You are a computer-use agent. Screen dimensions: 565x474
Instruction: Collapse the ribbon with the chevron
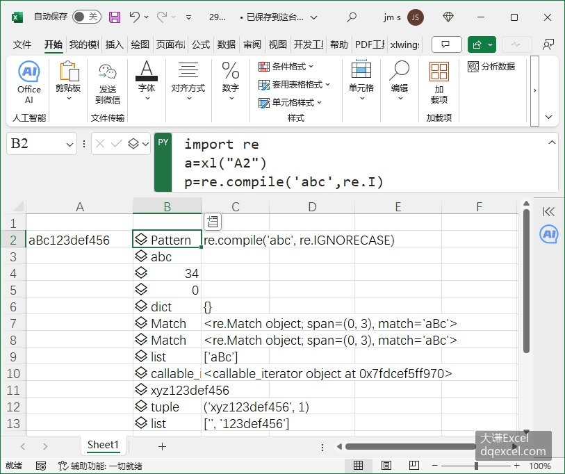pyautogui.click(x=548, y=117)
